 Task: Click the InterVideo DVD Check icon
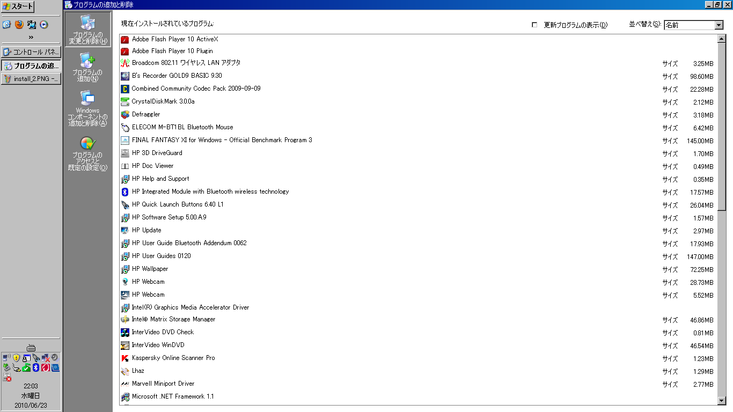(125, 333)
